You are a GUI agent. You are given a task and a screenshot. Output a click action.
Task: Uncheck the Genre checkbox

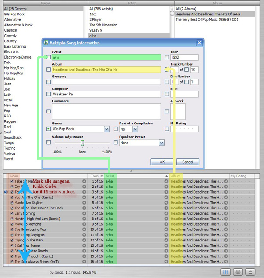(48, 129)
